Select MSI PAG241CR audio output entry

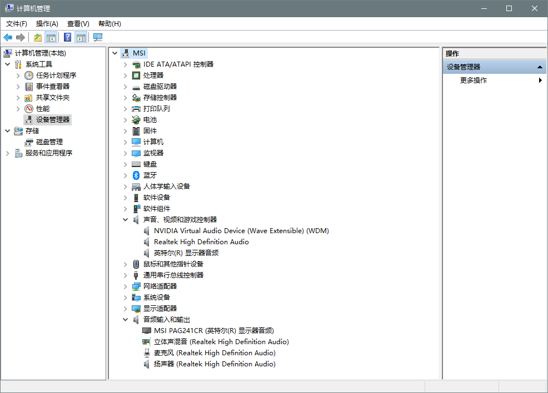213,330
